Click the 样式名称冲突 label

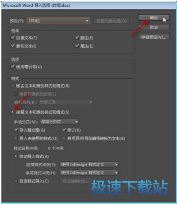26,148
